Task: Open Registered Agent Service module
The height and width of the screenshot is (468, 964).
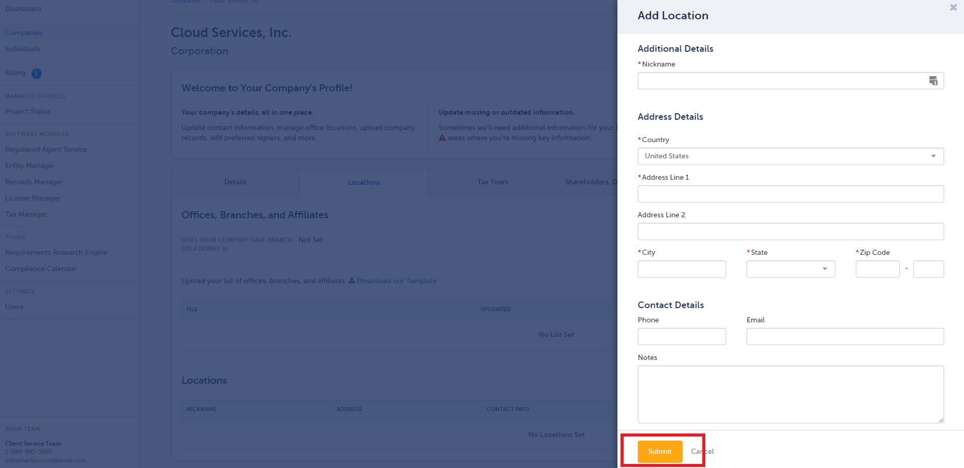Action: 46,149
